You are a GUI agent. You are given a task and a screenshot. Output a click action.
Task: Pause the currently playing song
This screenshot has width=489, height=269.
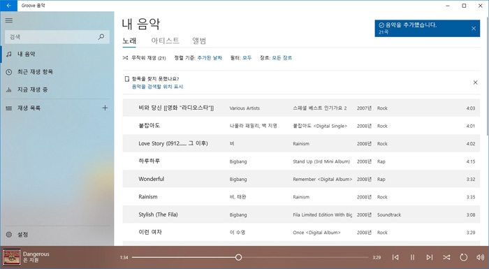[412, 257]
